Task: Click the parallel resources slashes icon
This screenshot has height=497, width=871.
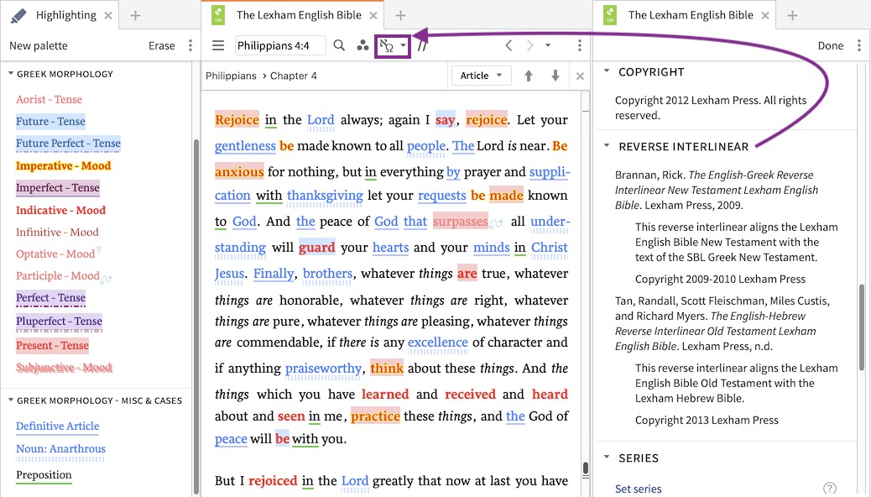Action: coord(422,45)
